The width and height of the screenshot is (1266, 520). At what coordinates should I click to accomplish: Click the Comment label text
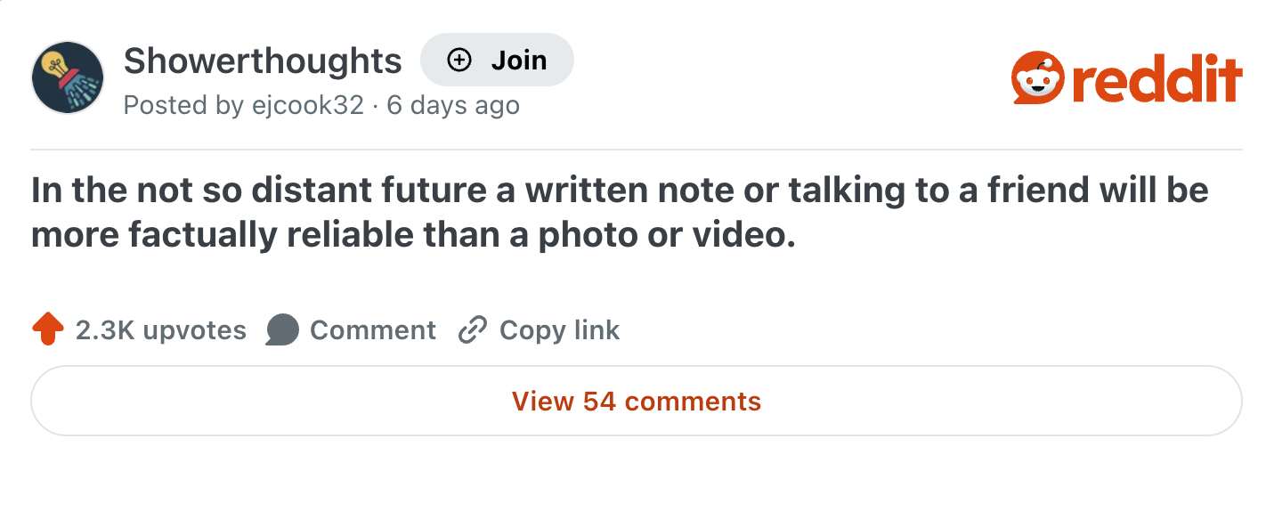pos(372,330)
